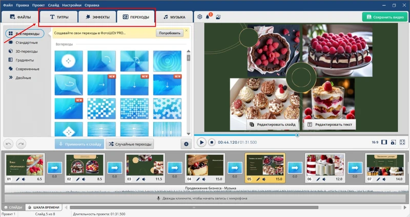
Task: Close the ФотоШОУ PRO promo banner
Action: (187, 31)
